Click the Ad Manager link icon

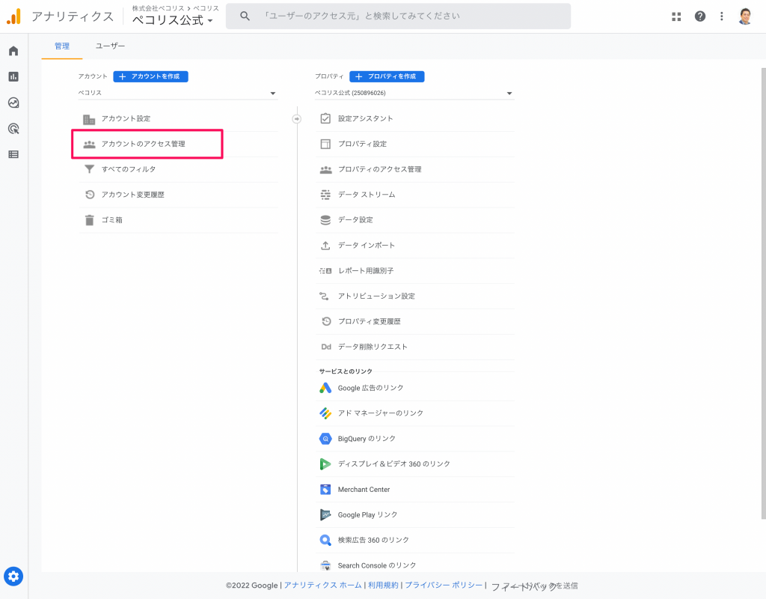coord(325,413)
